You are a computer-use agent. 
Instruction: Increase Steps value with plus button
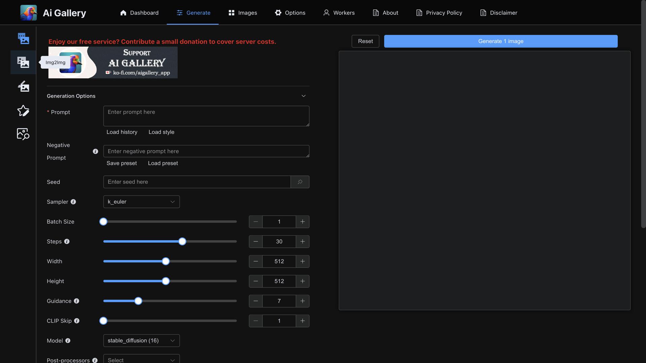click(302, 241)
